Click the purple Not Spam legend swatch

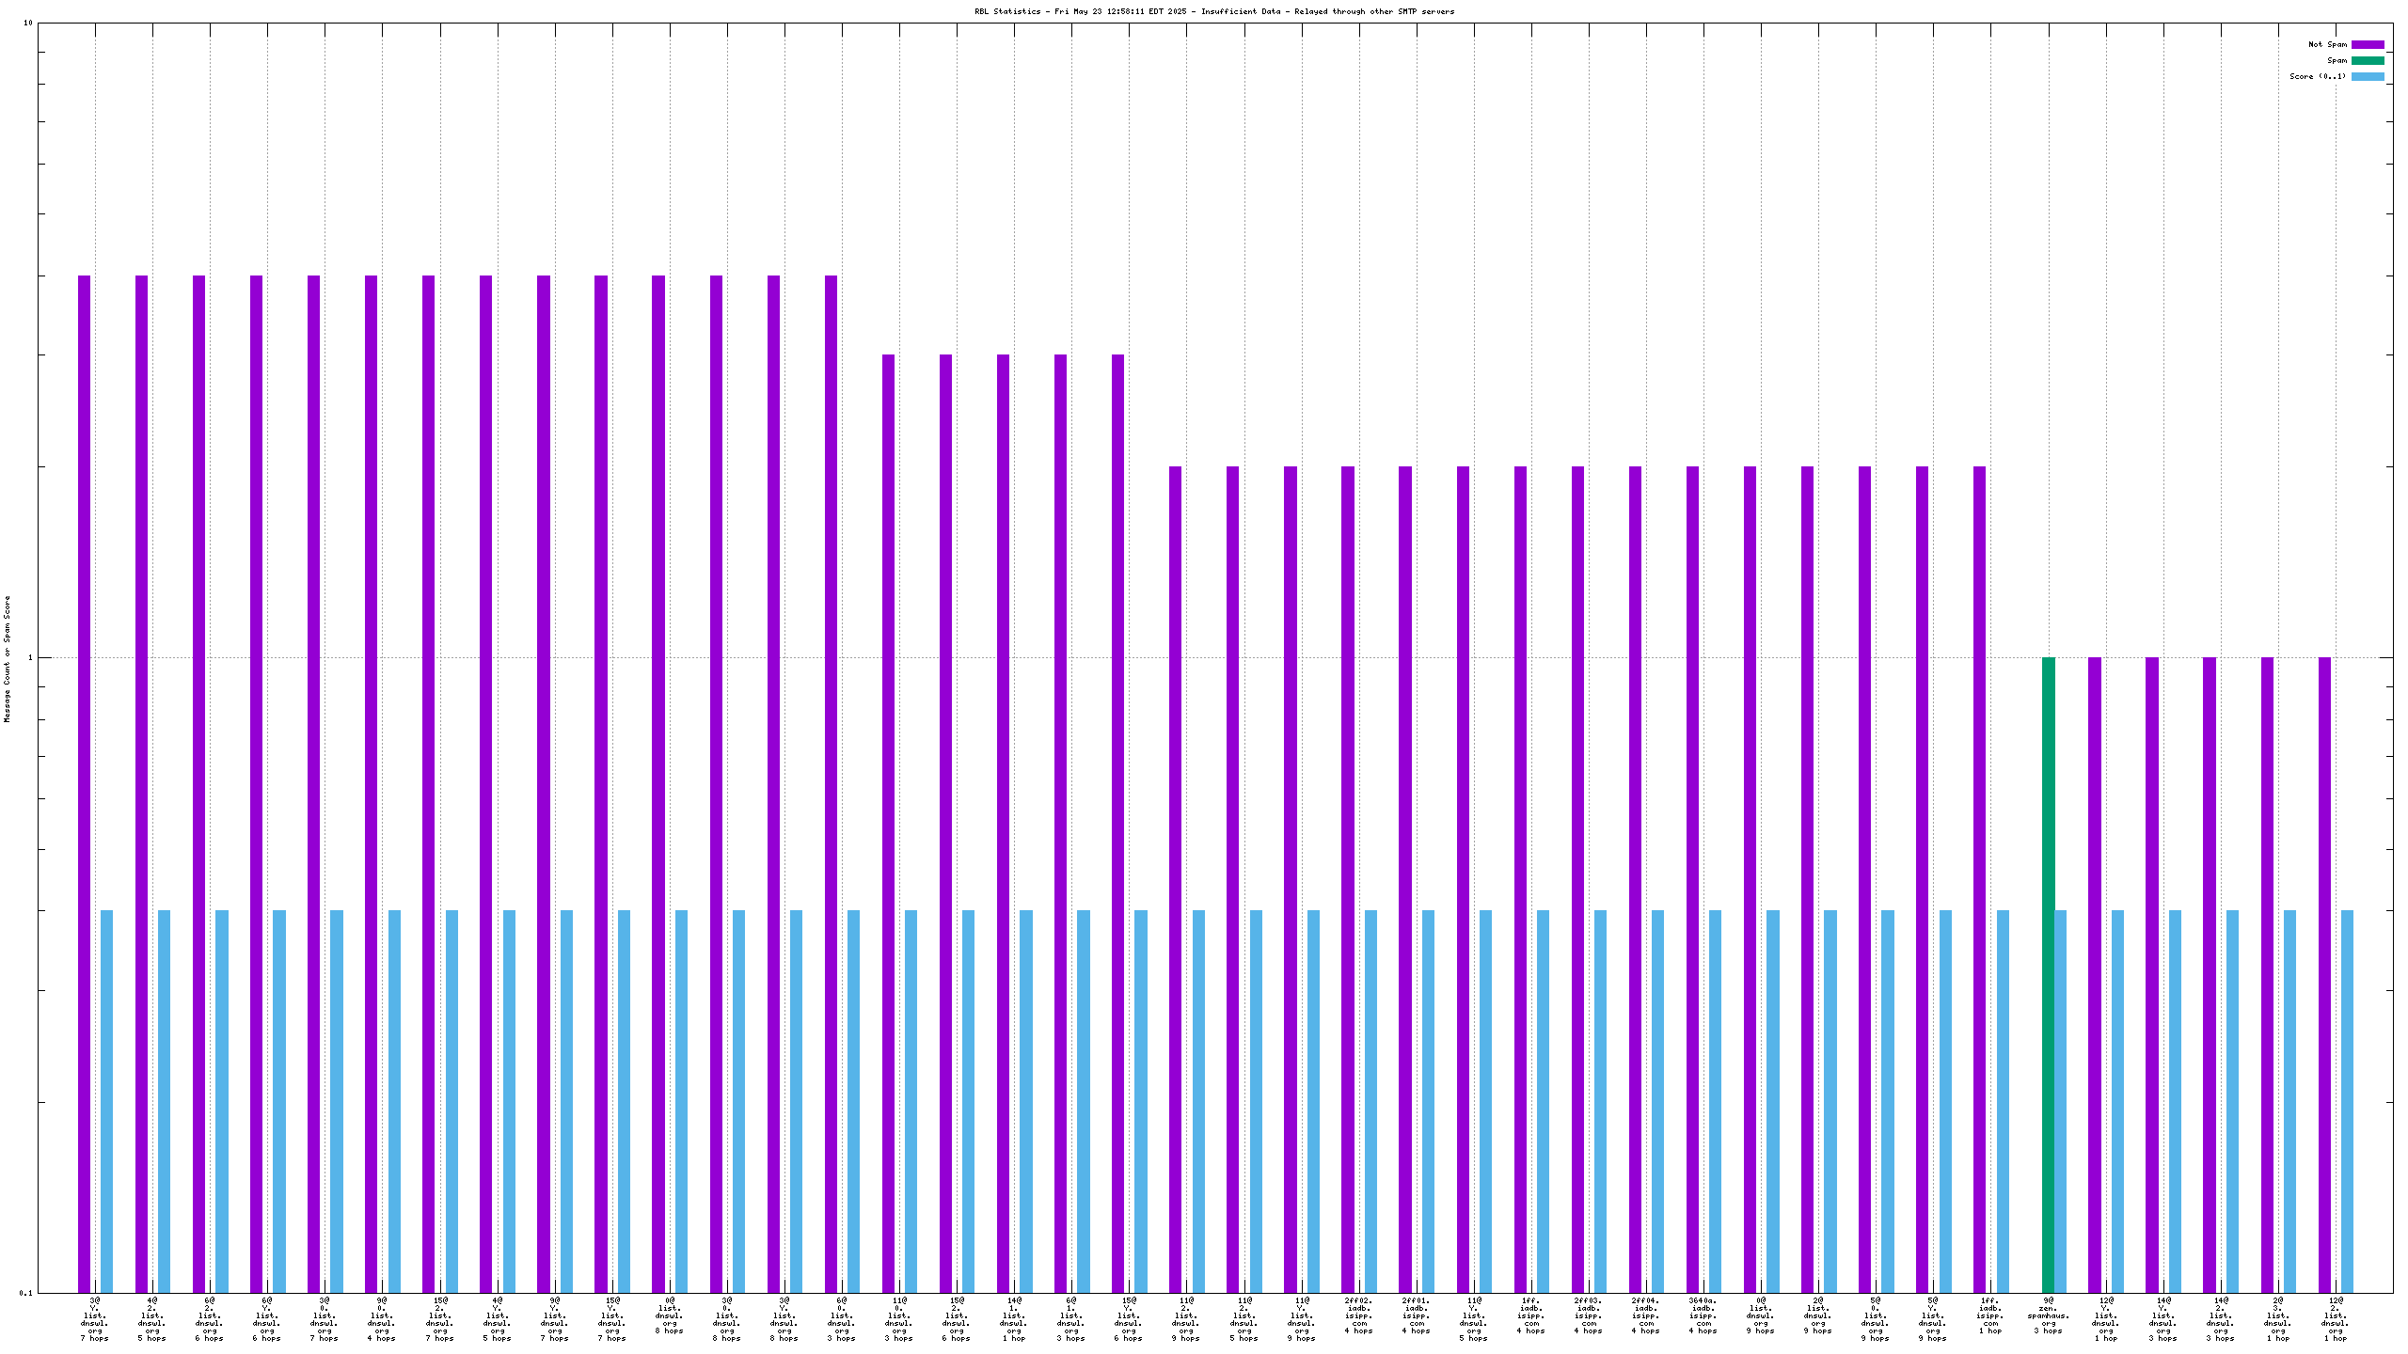coord(2367,44)
